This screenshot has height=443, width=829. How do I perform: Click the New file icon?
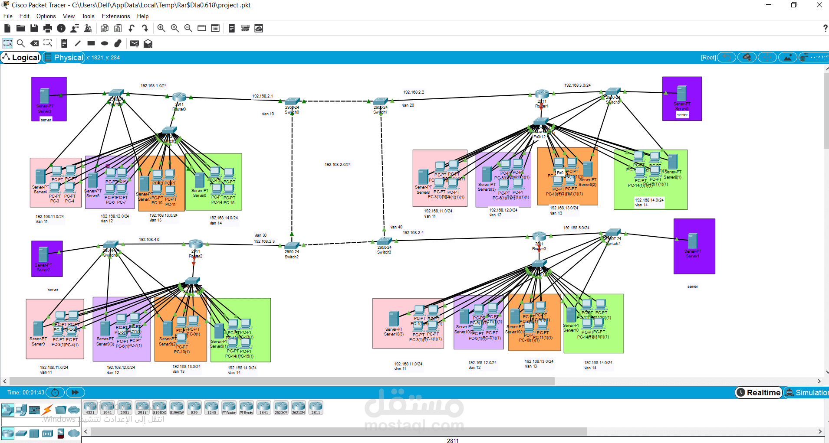coord(7,28)
